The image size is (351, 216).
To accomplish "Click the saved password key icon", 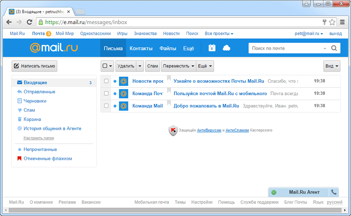I will coord(324,22).
